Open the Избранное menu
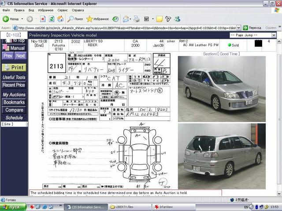This screenshot has width=282, height=211. (46, 10)
